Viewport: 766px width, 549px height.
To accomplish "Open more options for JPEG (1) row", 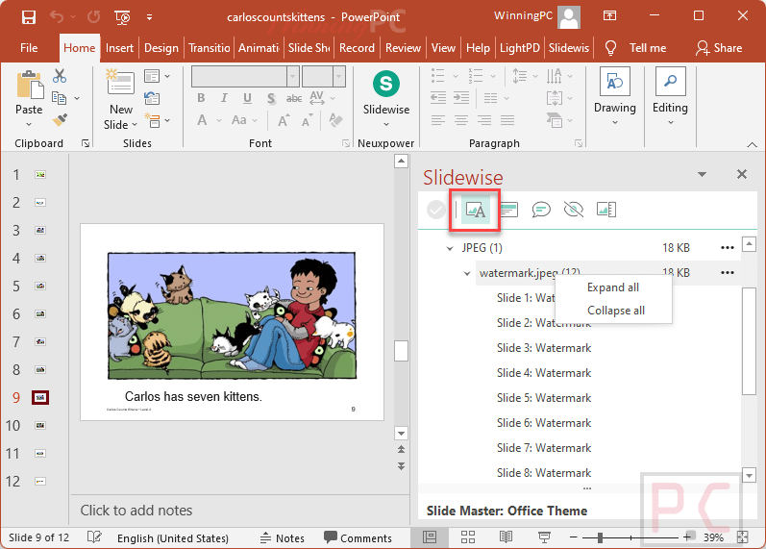I will (x=728, y=248).
